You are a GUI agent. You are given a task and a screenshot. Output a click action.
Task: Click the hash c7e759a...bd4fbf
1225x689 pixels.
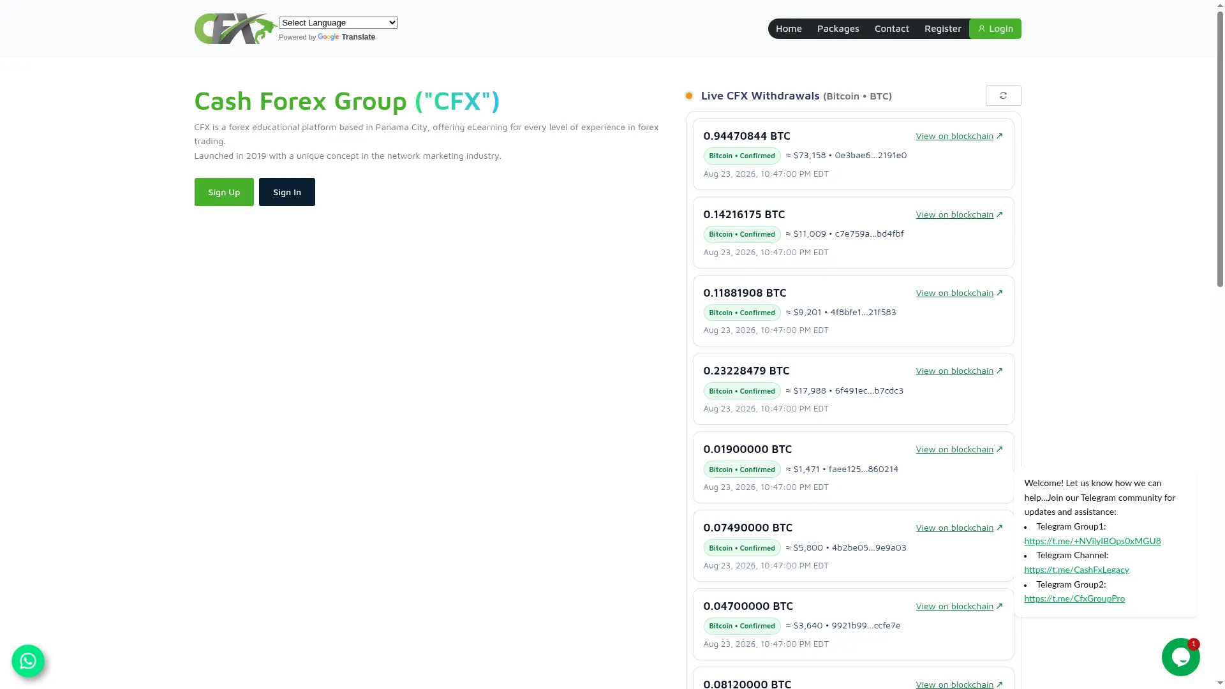[x=869, y=233]
